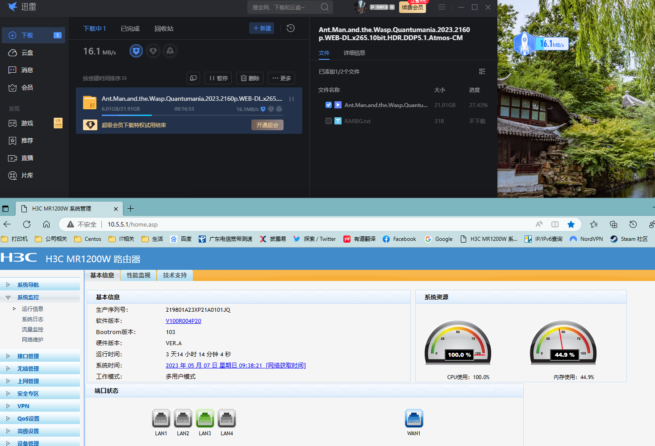Viewport: 655px width, 446px height.
Task: Click the 新建 new task button
Action: (x=262, y=28)
